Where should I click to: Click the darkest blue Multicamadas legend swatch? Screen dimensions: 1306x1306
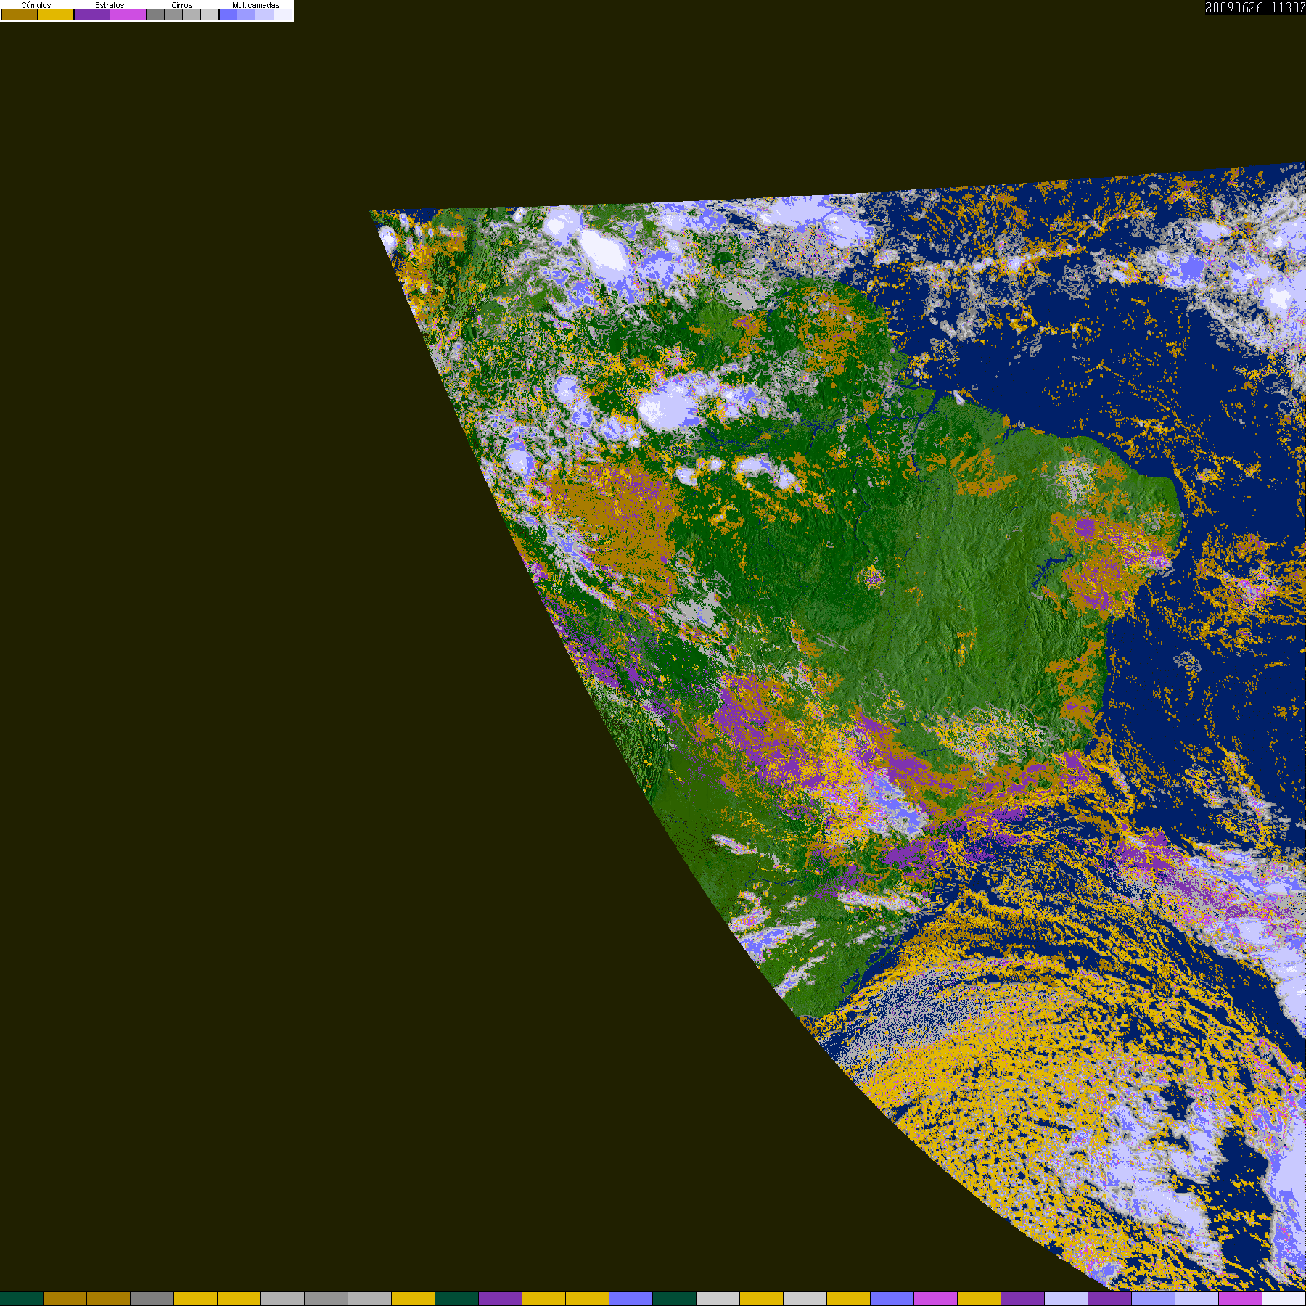point(228,15)
